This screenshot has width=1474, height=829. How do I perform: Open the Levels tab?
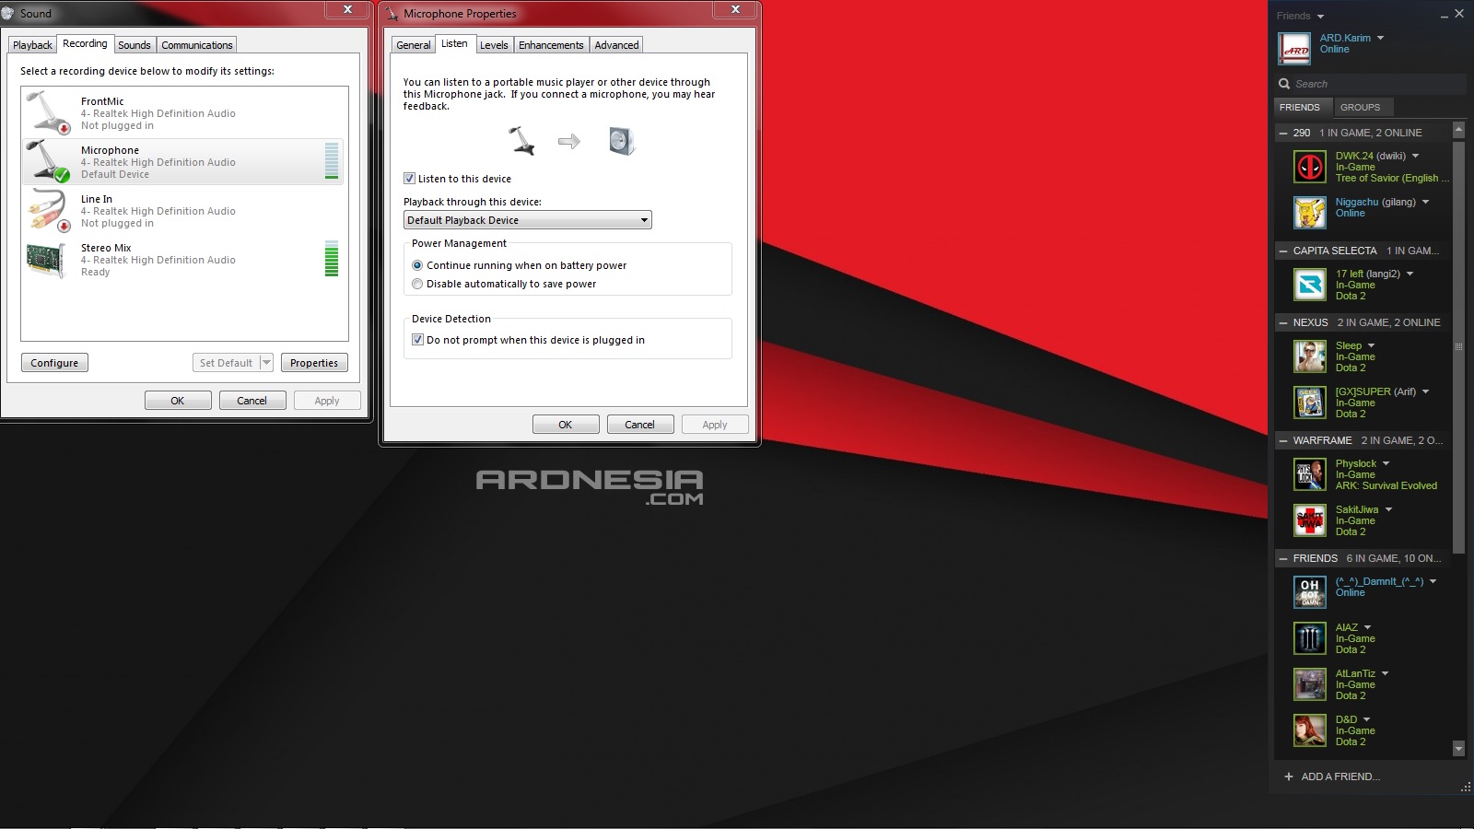click(494, 45)
